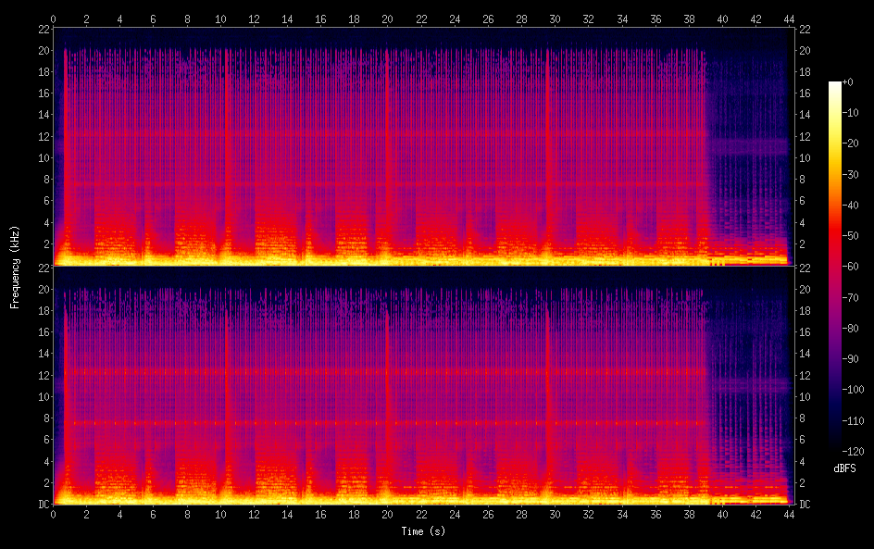Screen dimensions: 874x549
Task: Jump to 36 seconds on the bottom time axis
Action: pyautogui.click(x=655, y=513)
